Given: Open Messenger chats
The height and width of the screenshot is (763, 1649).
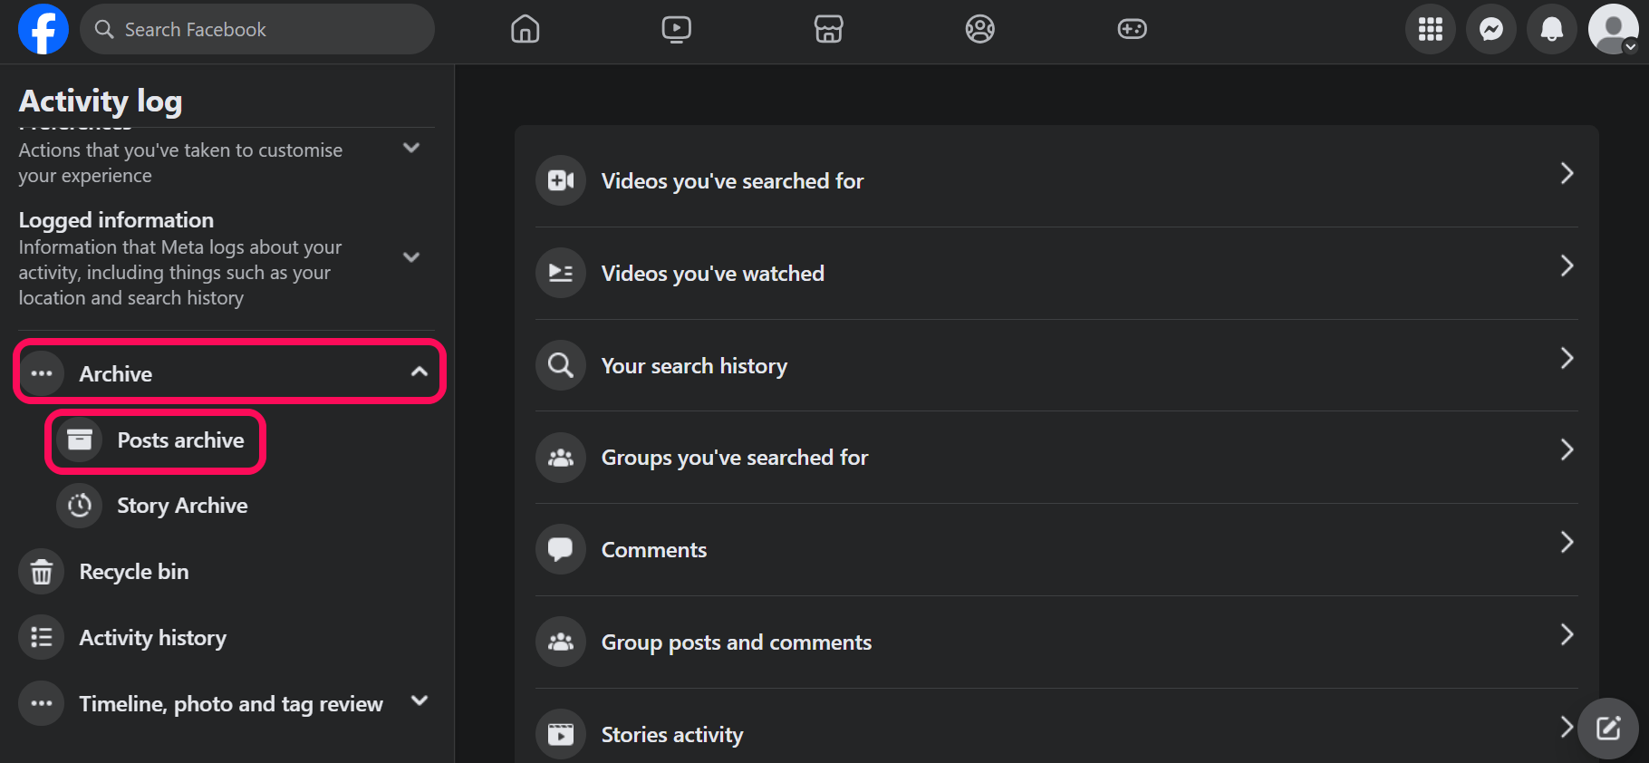Looking at the screenshot, I should click(1490, 29).
